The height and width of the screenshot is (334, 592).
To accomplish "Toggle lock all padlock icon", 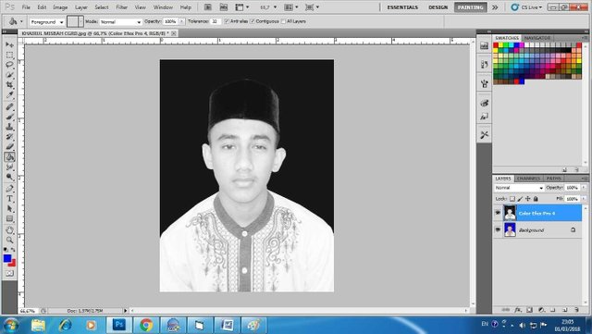I will point(536,199).
